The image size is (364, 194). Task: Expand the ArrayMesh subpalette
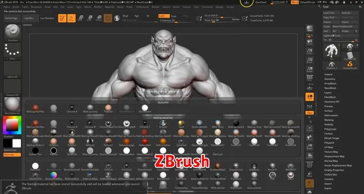click(x=330, y=84)
